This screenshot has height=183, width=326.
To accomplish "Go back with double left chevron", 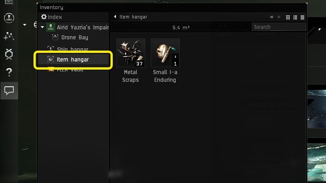I will pos(272,17).
